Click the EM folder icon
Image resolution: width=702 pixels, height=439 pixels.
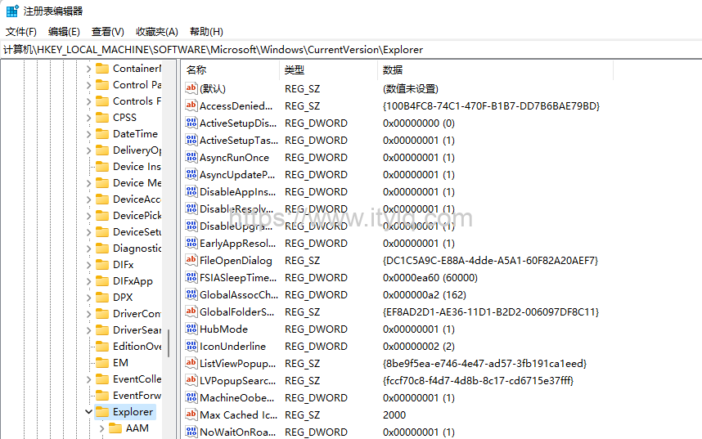[x=102, y=362]
